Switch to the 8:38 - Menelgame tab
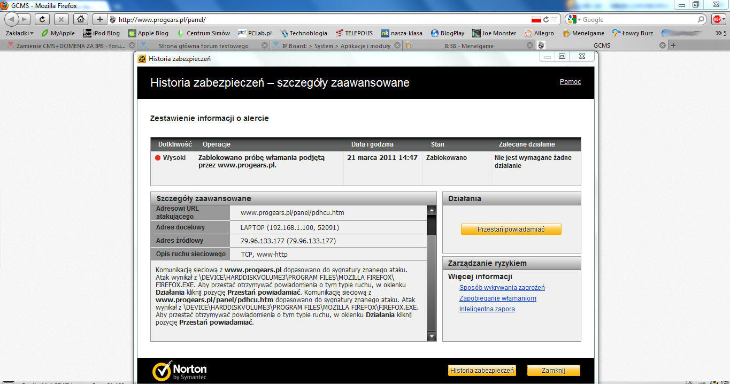Screen dimensions: 730x384 click(x=468, y=46)
